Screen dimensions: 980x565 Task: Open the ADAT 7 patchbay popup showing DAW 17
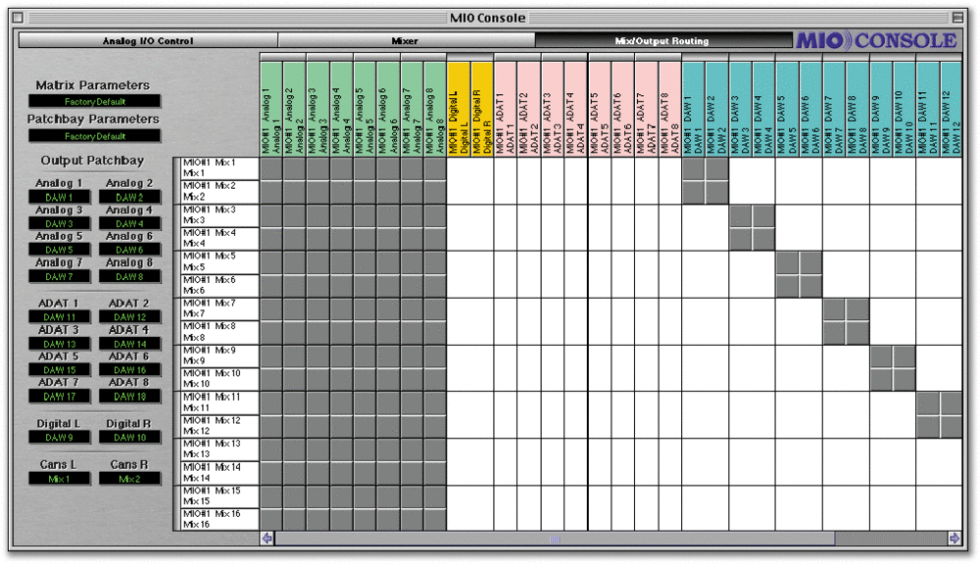pyautogui.click(x=60, y=397)
